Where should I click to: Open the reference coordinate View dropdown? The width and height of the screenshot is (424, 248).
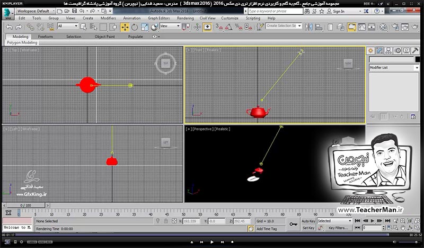coord(170,26)
